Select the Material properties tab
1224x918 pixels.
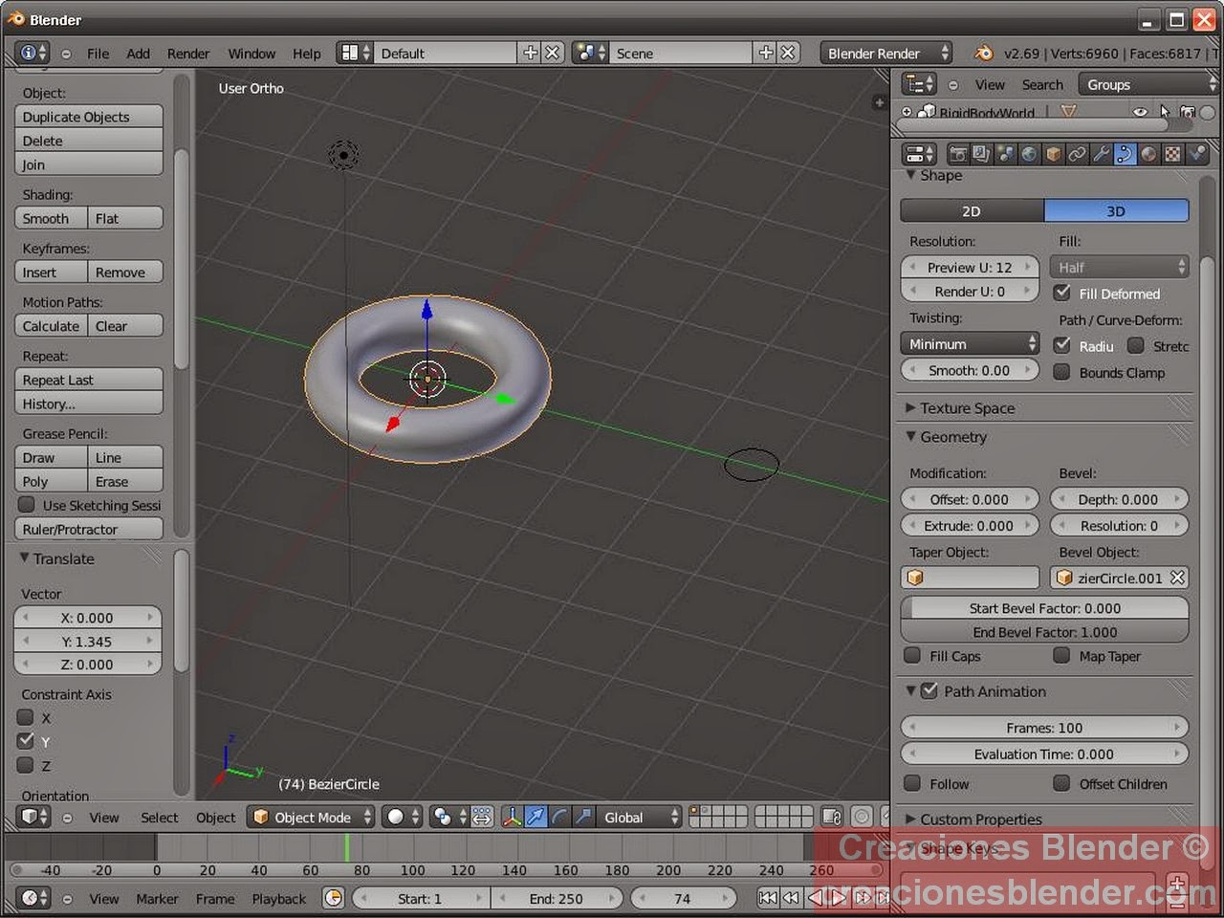click(1149, 153)
